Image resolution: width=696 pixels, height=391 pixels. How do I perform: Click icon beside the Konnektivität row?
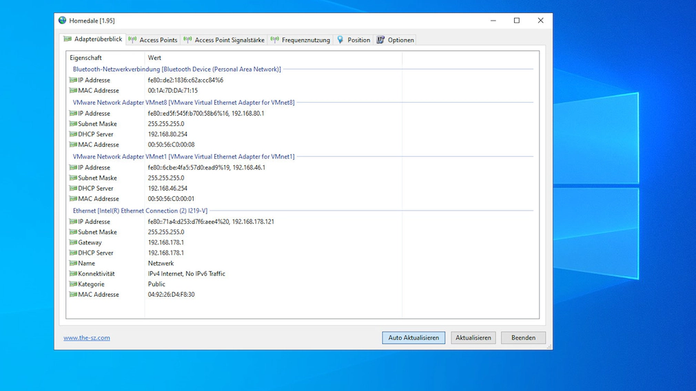(x=73, y=273)
